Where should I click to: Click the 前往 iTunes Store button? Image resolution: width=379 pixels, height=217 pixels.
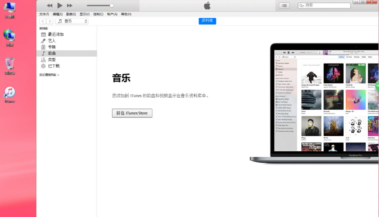[x=132, y=113]
